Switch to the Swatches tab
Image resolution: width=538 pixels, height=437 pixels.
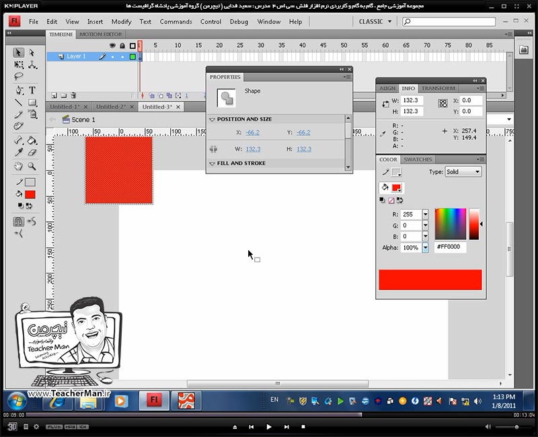pyautogui.click(x=418, y=159)
